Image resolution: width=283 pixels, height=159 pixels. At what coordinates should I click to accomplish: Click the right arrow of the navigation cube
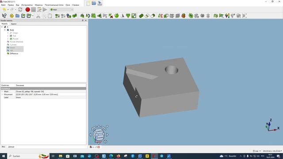pyautogui.click(x=107, y=135)
